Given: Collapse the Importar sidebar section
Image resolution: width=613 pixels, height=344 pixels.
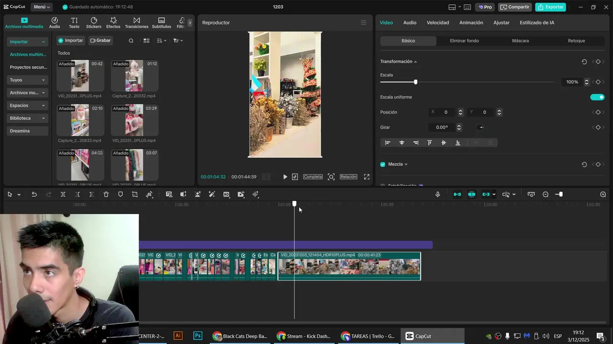Looking at the screenshot, I should click(x=28, y=42).
